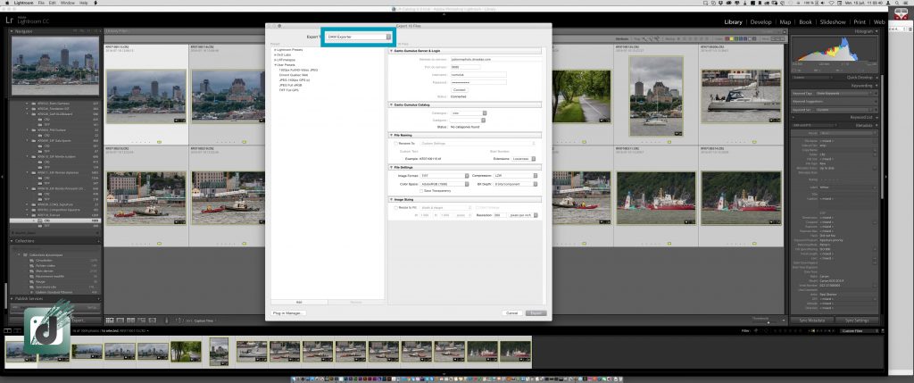The image size is (914, 383).
Task: Expand the DxO Labs preset group
Action: point(275,54)
